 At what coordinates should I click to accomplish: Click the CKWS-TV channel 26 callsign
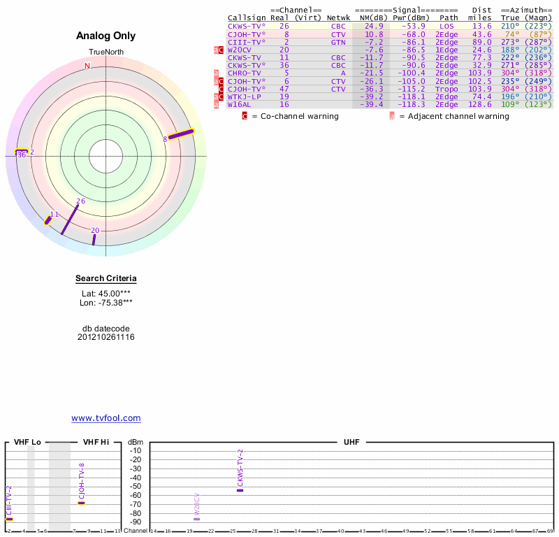point(246,26)
